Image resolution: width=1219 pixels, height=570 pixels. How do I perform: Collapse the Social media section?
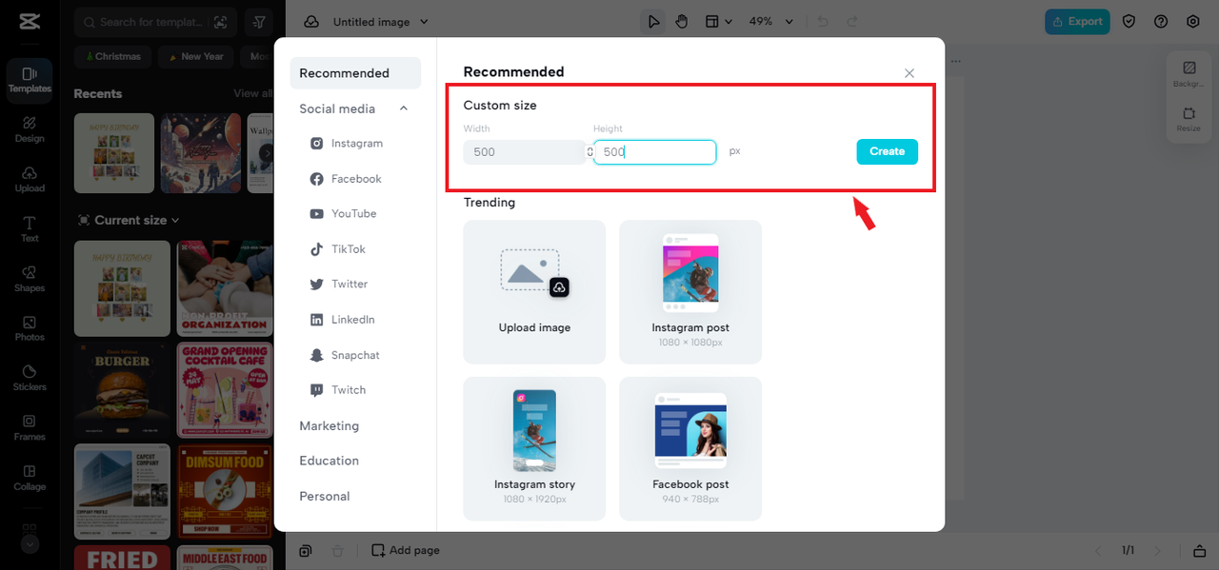pos(404,108)
